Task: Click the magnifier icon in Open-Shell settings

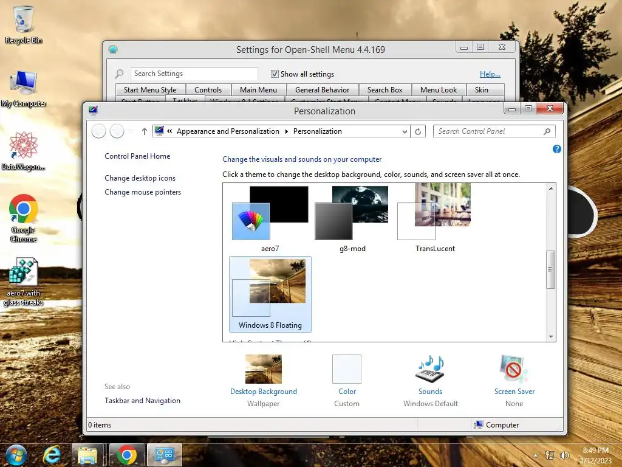Action: [x=119, y=74]
